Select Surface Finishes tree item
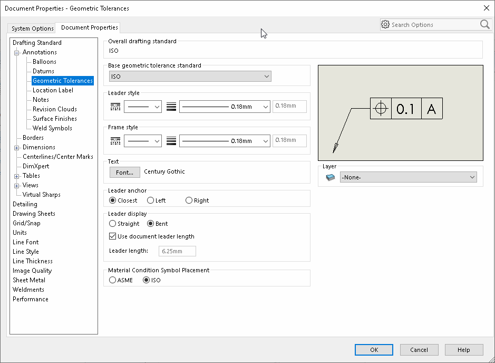 [55, 119]
